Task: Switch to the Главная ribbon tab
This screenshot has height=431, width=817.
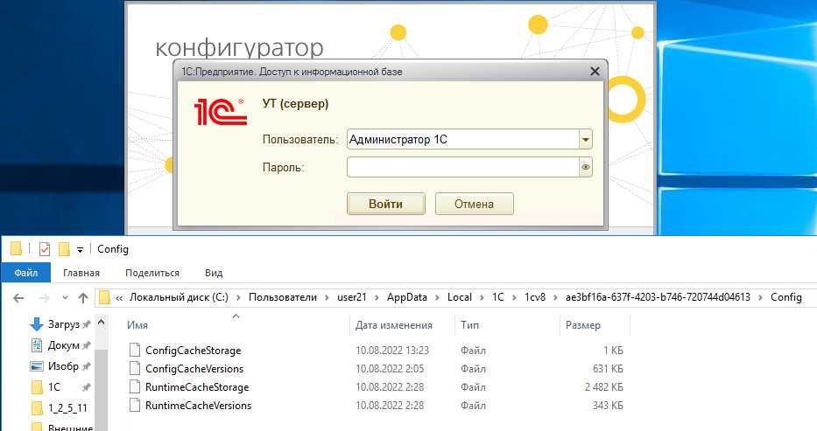Action: pyautogui.click(x=81, y=273)
